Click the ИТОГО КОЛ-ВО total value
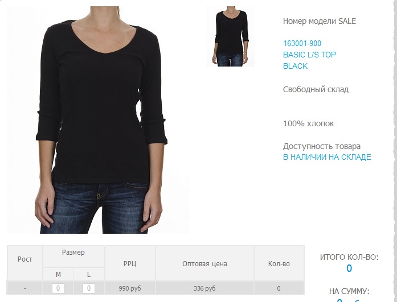Screen dimensions: 397x302 click(349, 268)
